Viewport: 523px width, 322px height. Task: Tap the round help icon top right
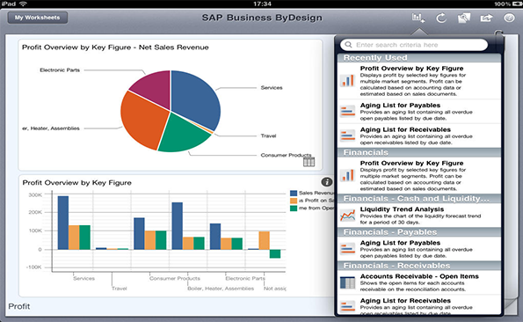(509, 18)
